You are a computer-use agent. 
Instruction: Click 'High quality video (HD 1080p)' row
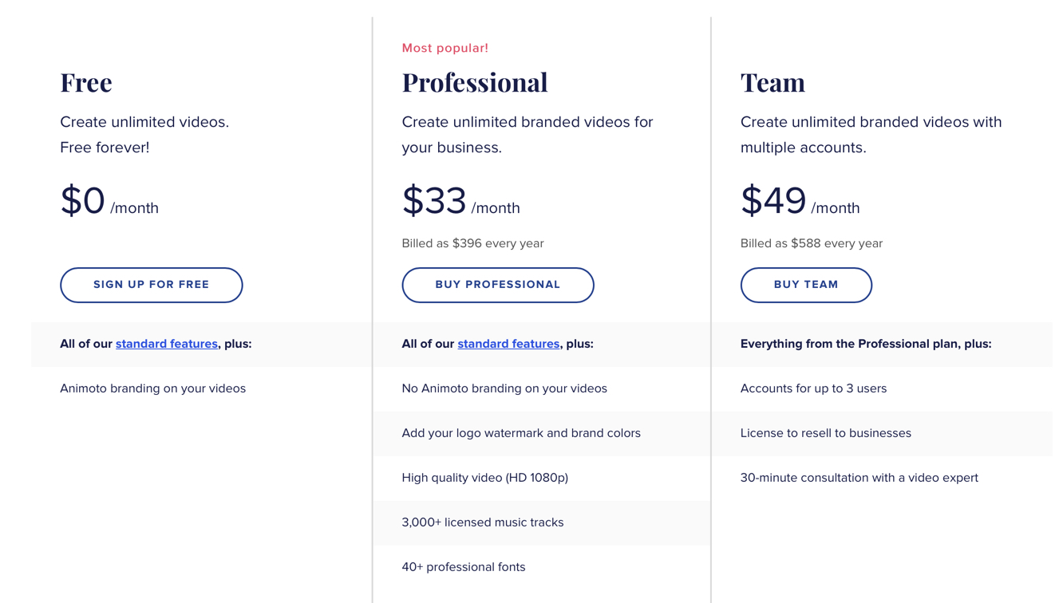[542, 478]
